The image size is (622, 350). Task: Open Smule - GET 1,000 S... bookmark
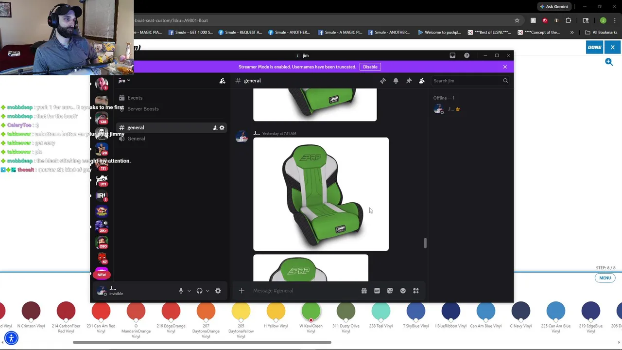click(x=190, y=33)
